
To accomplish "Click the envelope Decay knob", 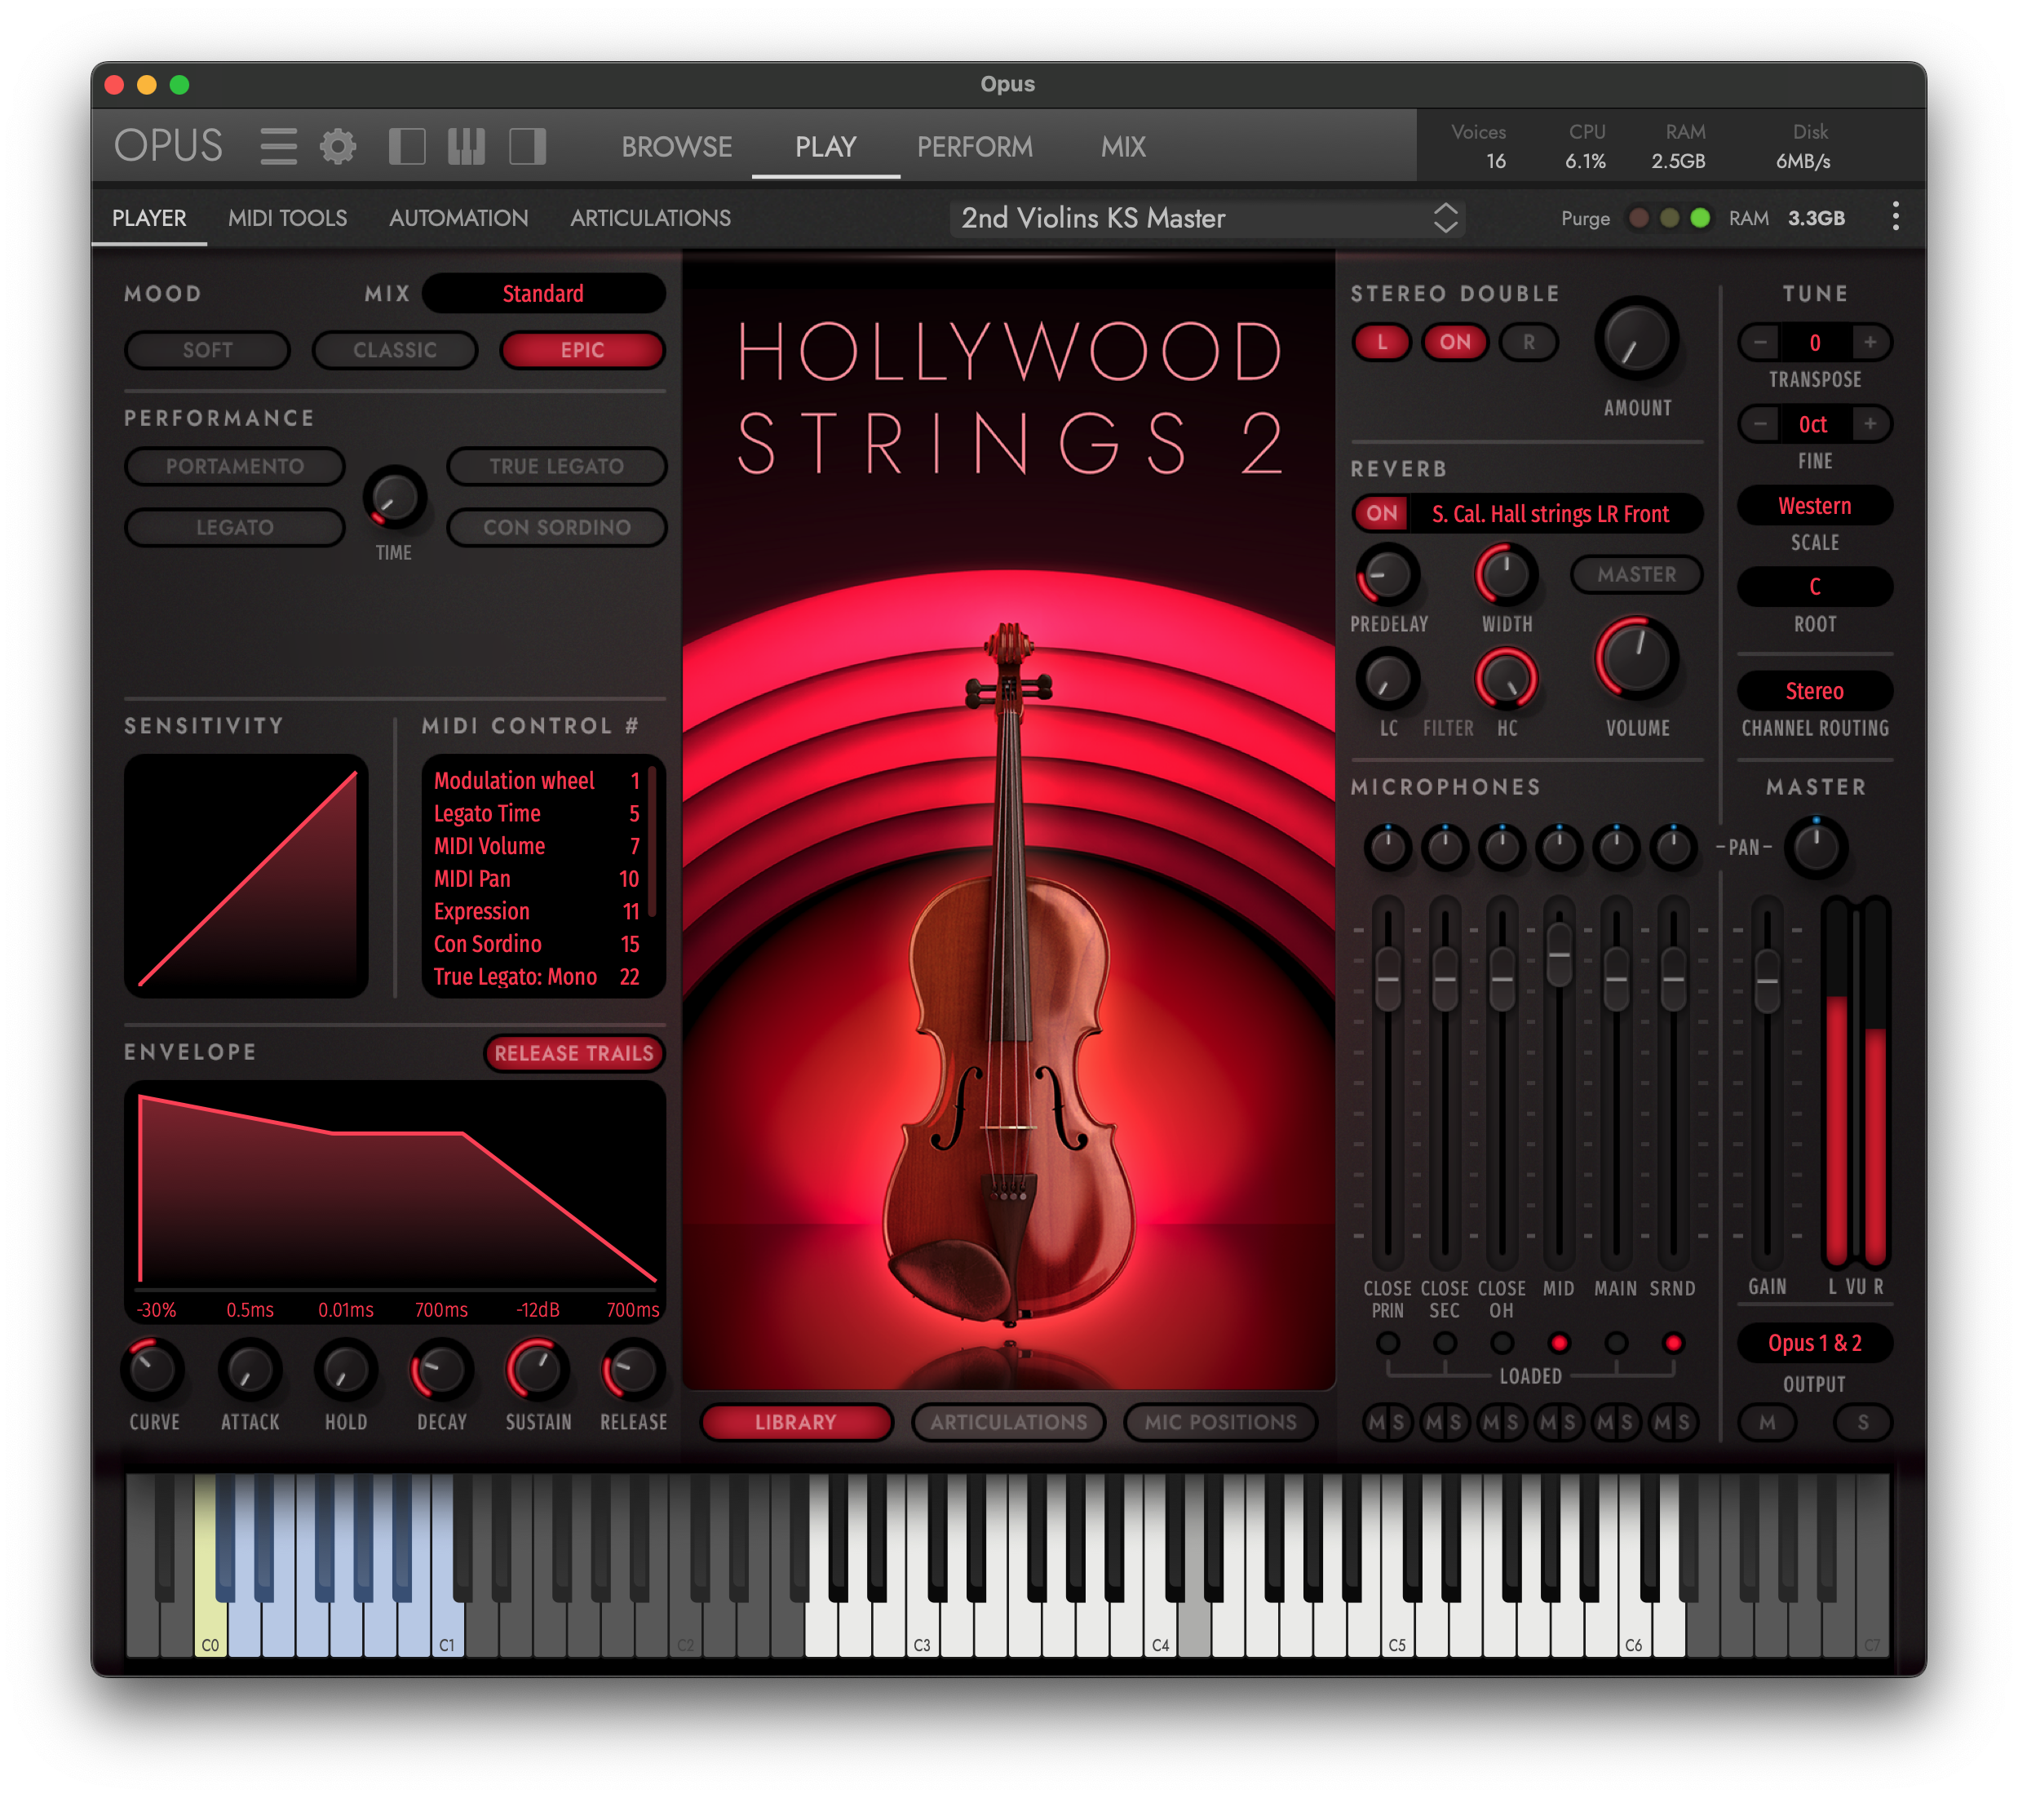I will coord(440,1371).
